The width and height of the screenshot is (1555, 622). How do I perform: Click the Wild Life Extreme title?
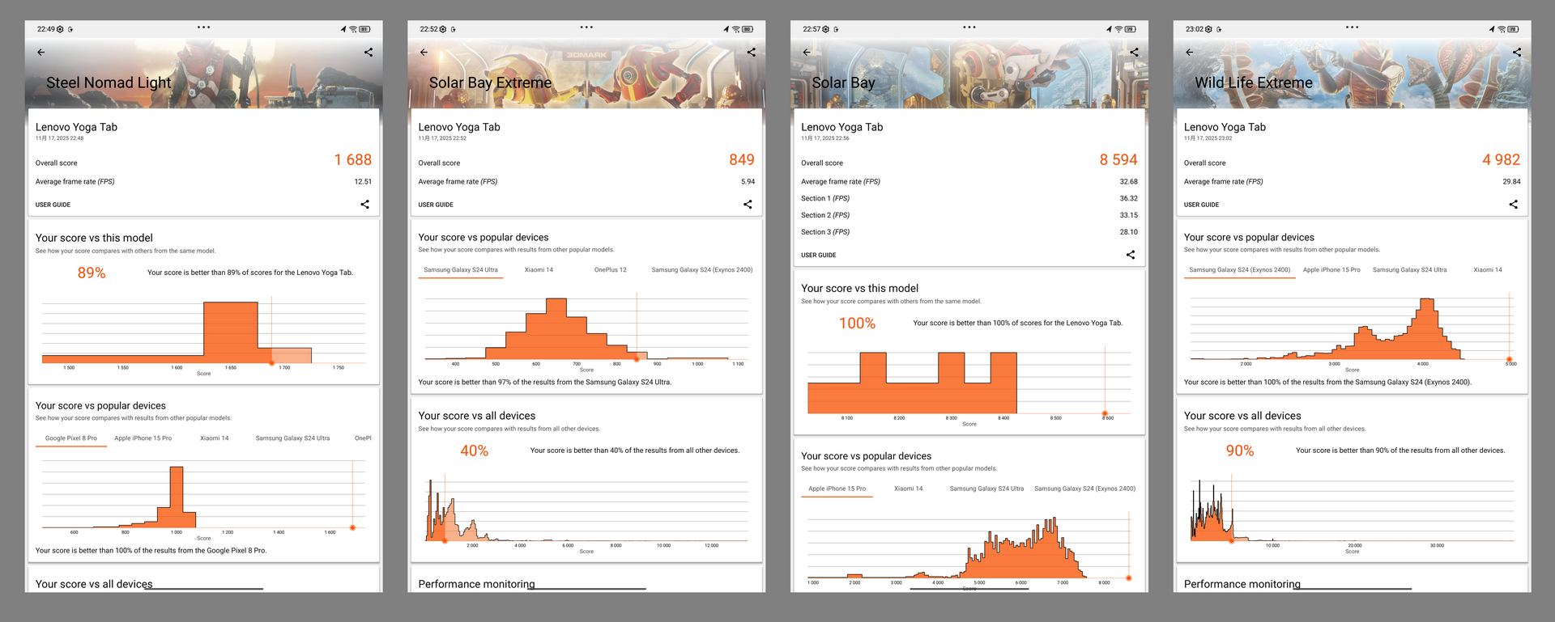click(x=1254, y=83)
